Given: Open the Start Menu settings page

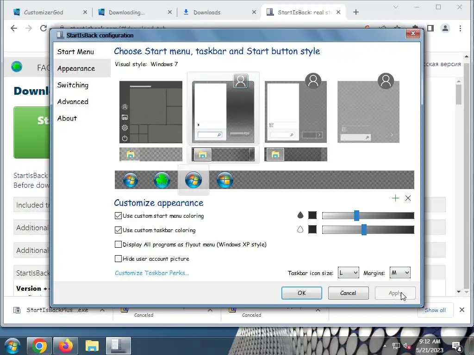Looking at the screenshot, I should 82,52.
